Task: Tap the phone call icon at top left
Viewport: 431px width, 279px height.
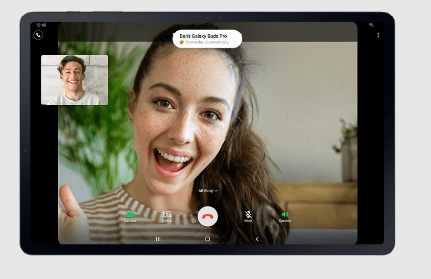Action: tap(38, 35)
